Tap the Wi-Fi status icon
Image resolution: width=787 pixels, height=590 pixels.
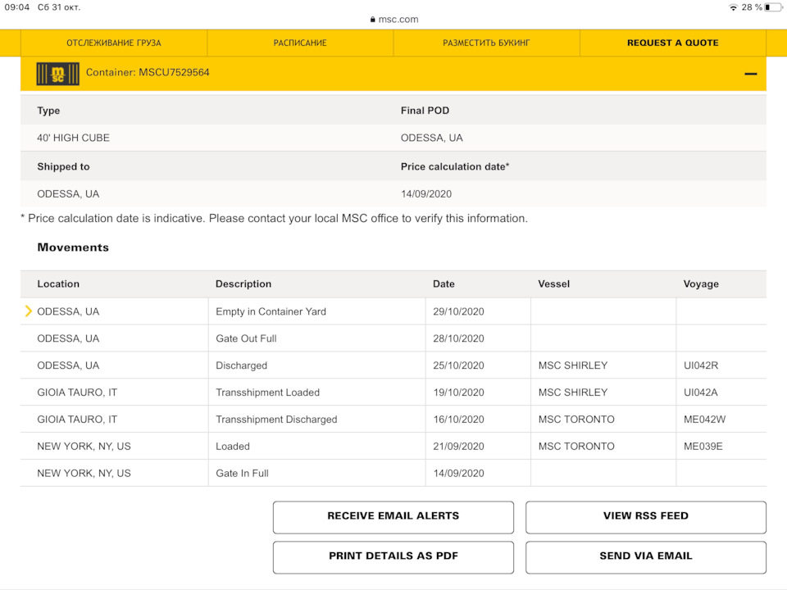[x=733, y=7]
